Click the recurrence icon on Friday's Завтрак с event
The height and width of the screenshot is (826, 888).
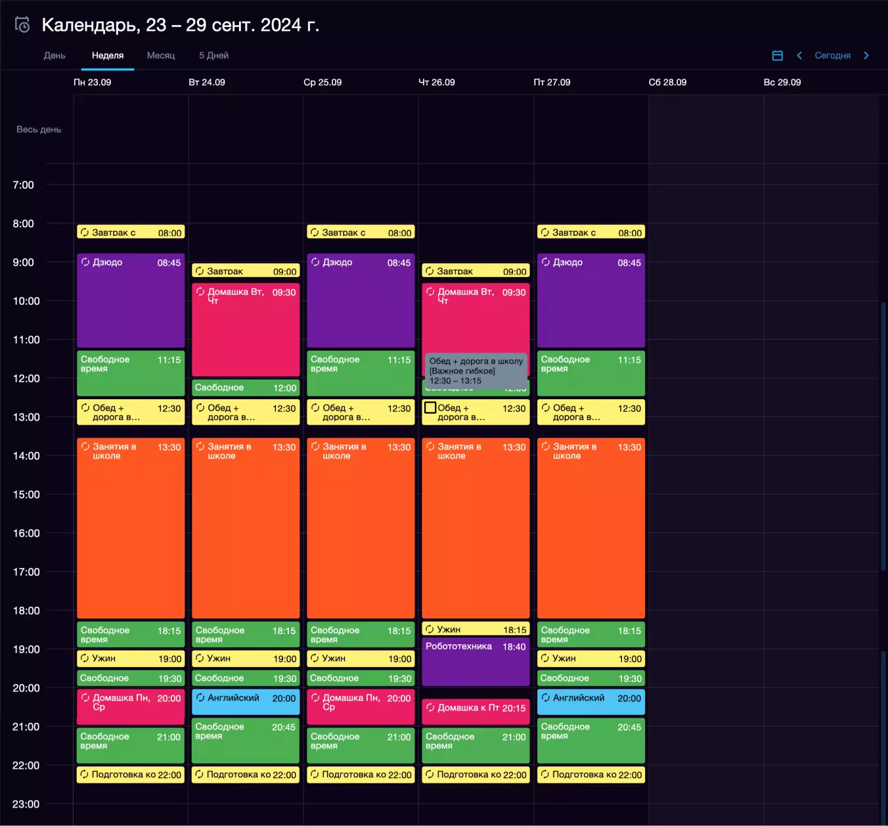[545, 232]
